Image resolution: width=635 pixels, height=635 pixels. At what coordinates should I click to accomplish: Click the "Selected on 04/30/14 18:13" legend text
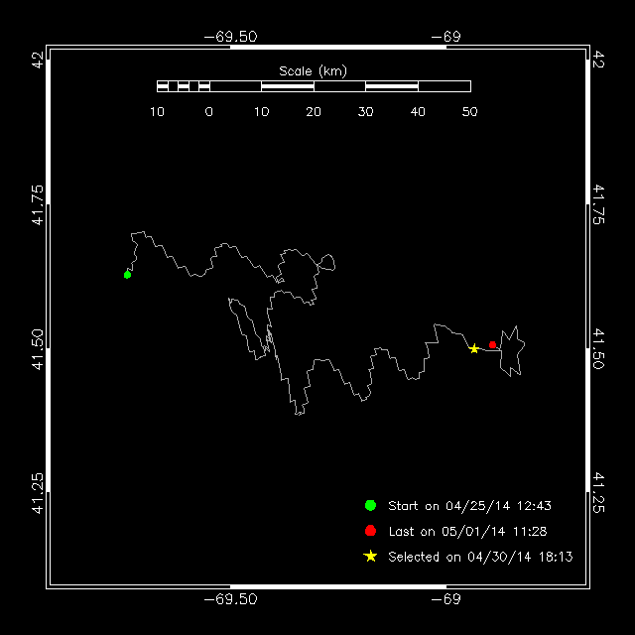click(x=480, y=558)
